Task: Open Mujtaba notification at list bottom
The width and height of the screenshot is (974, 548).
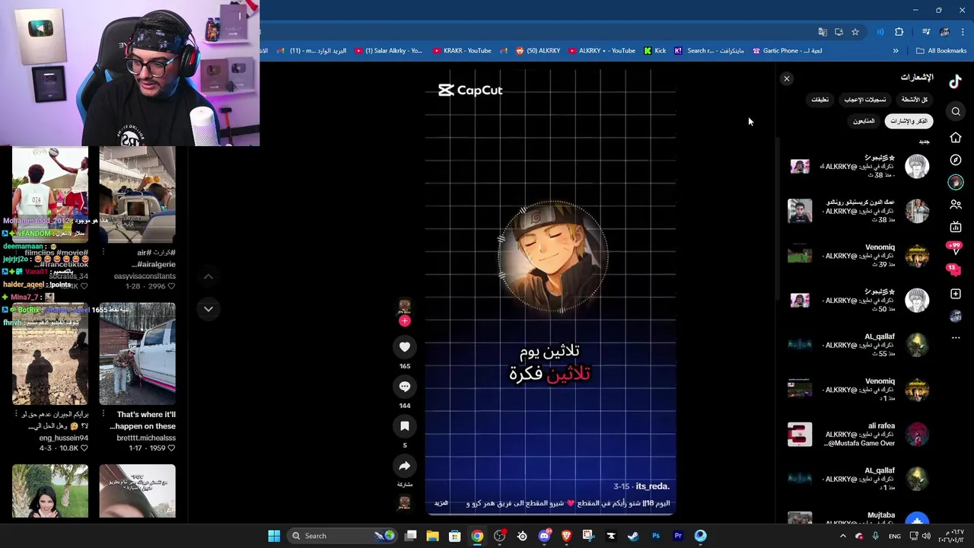Action: coord(858,518)
